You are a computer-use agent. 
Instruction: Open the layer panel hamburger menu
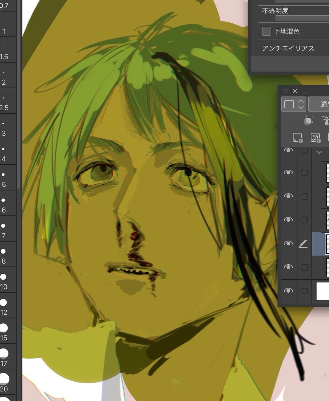pyautogui.click(x=285, y=91)
